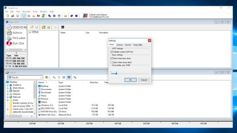Open the Tools menu

coord(35,12)
